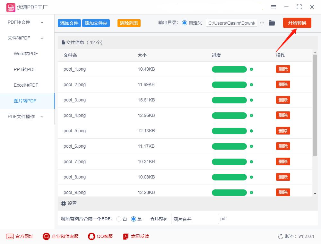Click the 优速PDF工厂 app logo
Viewport: 321px width, 244px height.
click(x=11, y=7)
